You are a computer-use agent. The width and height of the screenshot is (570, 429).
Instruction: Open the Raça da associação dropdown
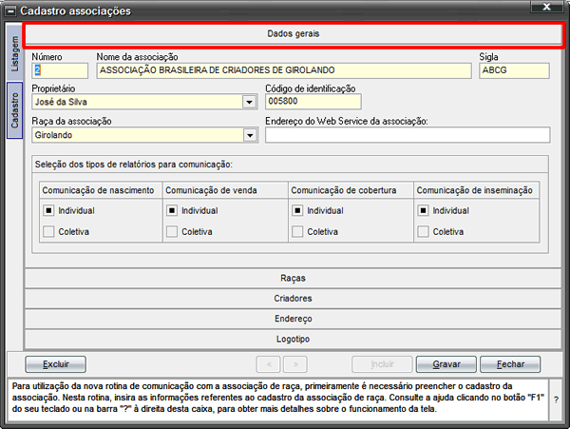[x=250, y=135]
